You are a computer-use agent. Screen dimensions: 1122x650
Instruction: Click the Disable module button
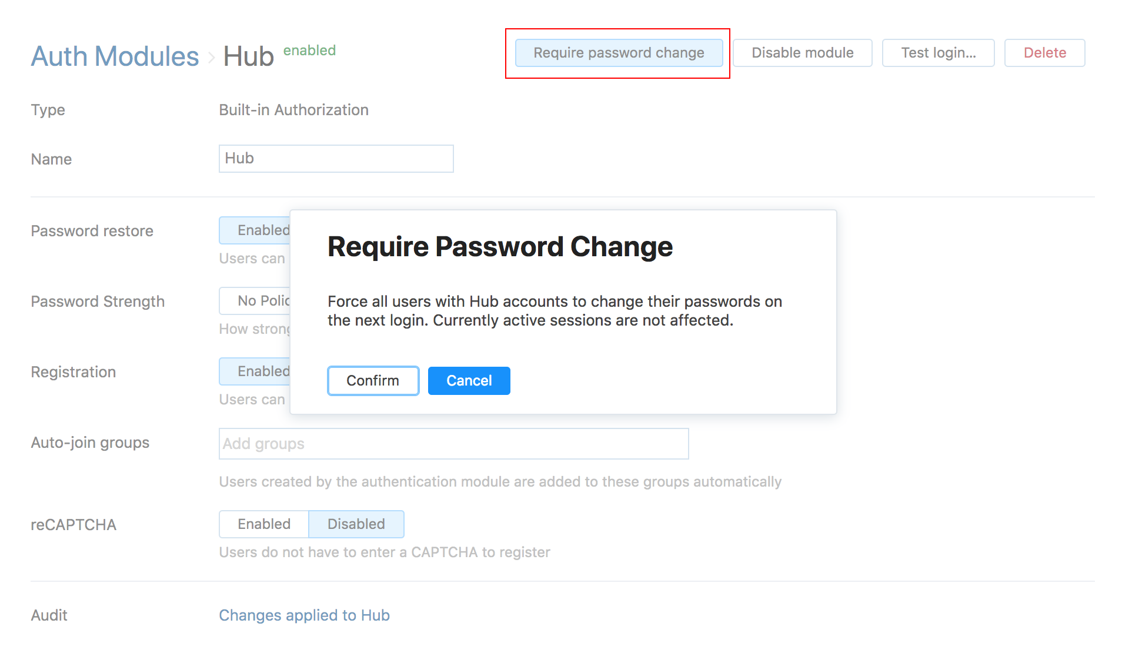[x=802, y=53]
